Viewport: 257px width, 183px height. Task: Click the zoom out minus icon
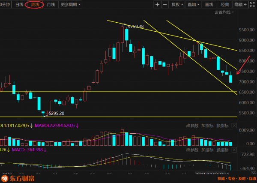click(x=165, y=4)
